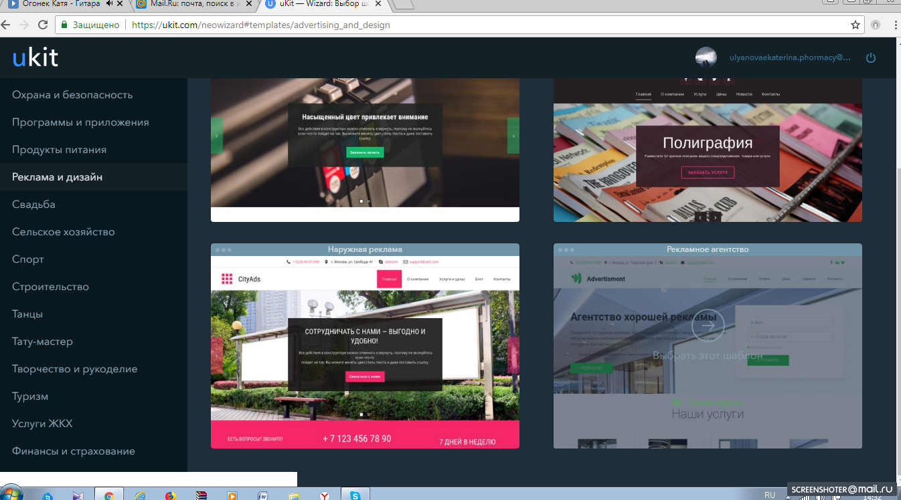
Task: Click pink Связаться с нами button
Action: click(x=365, y=376)
